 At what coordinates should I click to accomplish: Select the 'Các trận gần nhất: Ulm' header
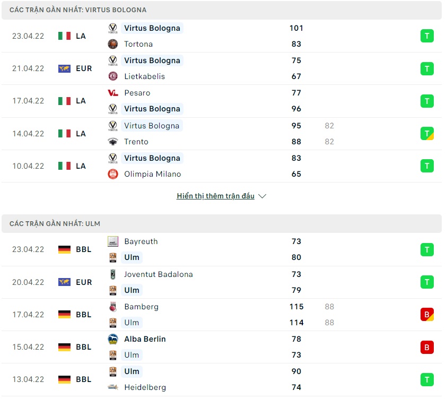pyautogui.click(x=55, y=224)
